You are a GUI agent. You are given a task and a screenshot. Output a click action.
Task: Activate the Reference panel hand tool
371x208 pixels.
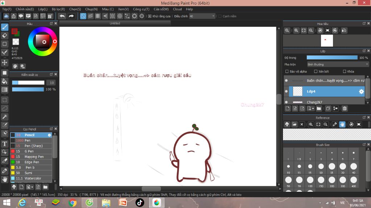(342, 124)
